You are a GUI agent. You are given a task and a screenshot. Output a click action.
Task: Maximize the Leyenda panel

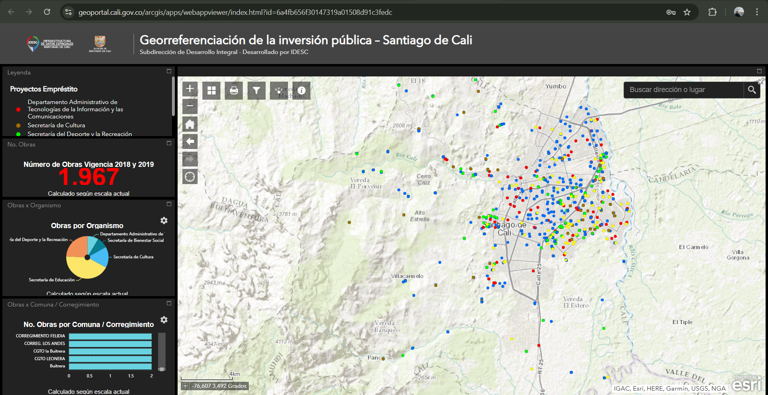coord(169,71)
